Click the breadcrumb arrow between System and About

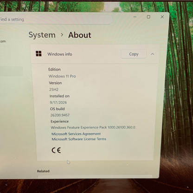(62, 35)
